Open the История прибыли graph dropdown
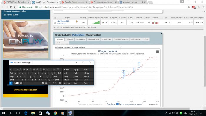The height and width of the screenshot is (116, 206). (x=96, y=47)
